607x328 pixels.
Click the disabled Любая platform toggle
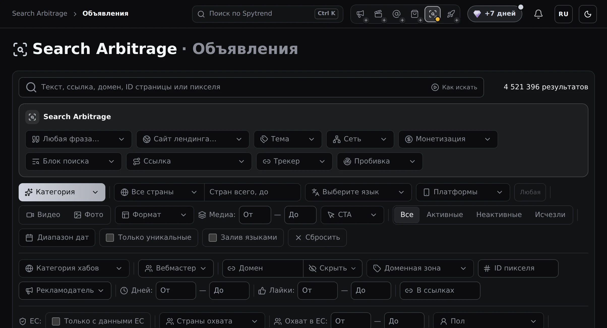[x=530, y=192]
